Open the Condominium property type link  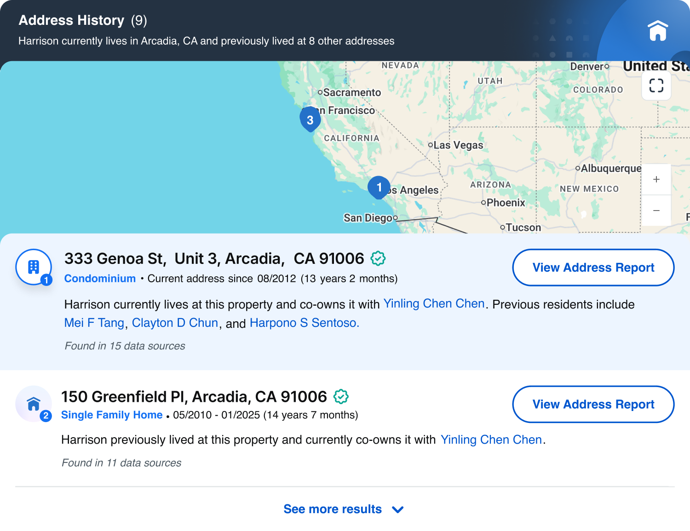(x=100, y=279)
